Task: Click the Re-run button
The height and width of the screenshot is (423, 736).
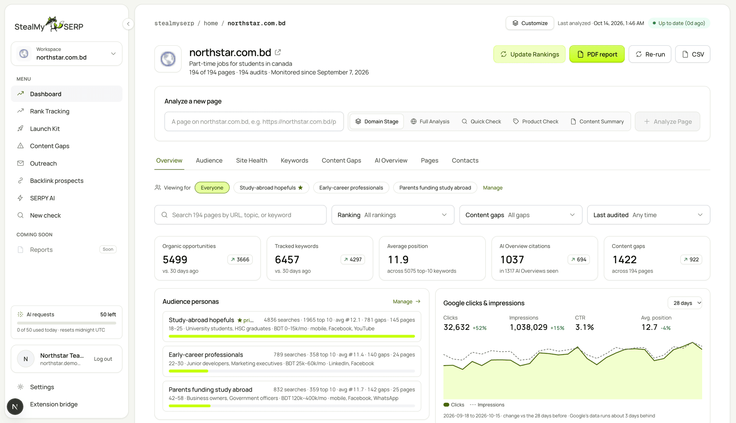Action: [650, 54]
